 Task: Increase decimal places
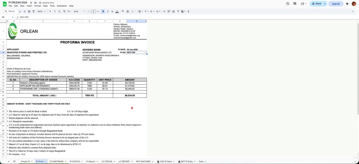pyautogui.click(x=64, y=11)
